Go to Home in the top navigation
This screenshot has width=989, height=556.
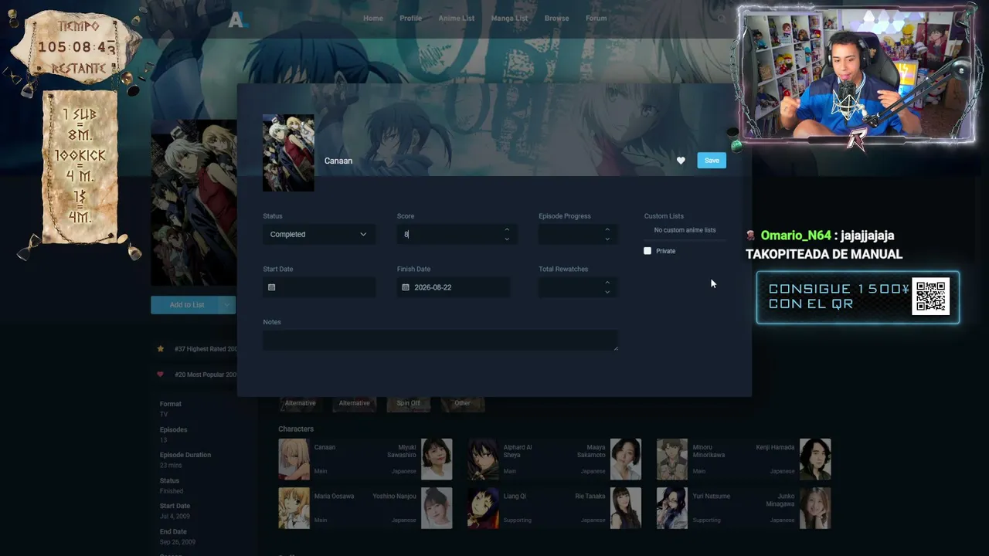(x=373, y=19)
